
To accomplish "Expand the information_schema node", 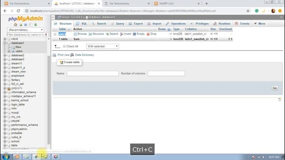I will (5, 92).
